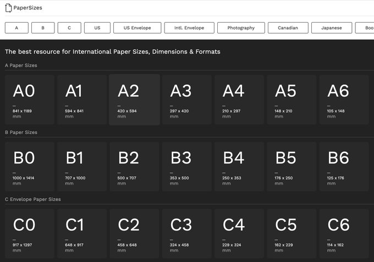Click the C Envelope Paper Sizes heading

click(33, 199)
